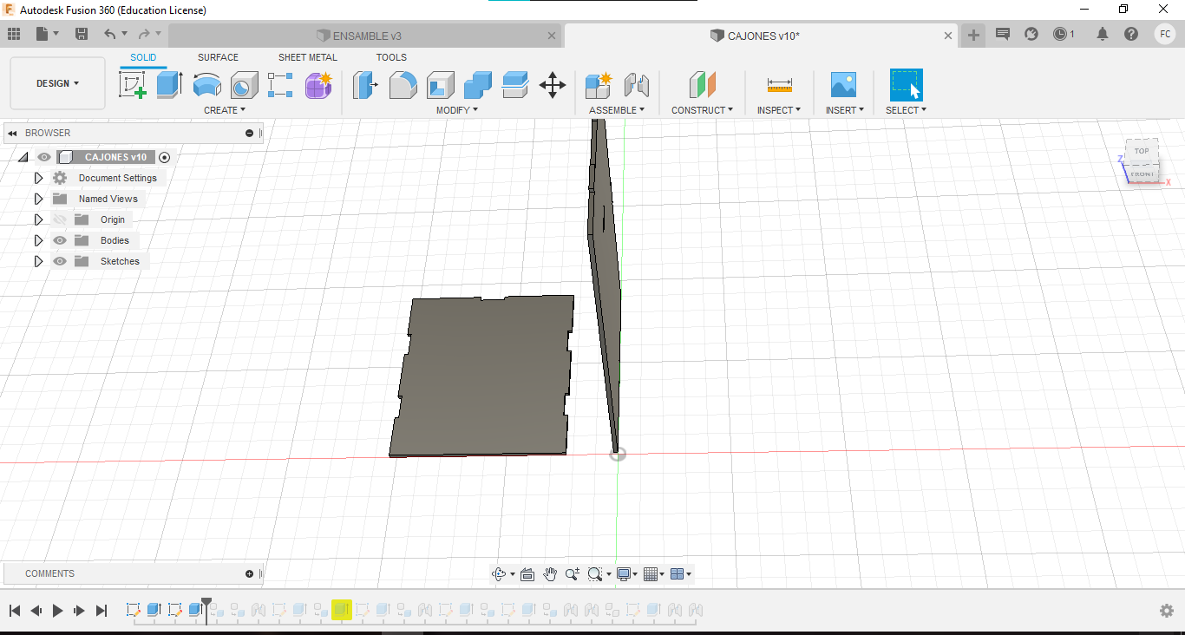The width and height of the screenshot is (1185, 635).
Task: Choose the Shell tool
Action: coord(440,85)
